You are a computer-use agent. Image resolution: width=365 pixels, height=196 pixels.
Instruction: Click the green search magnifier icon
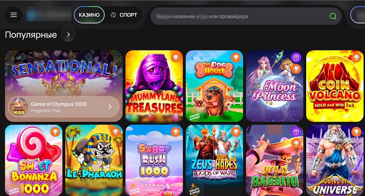tap(333, 16)
